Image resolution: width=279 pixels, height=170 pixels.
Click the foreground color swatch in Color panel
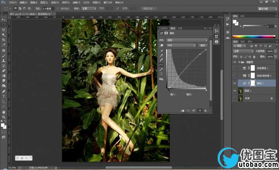[235, 22]
